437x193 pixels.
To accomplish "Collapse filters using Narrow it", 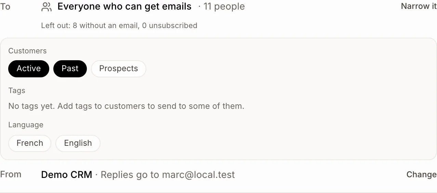I will (x=419, y=6).
